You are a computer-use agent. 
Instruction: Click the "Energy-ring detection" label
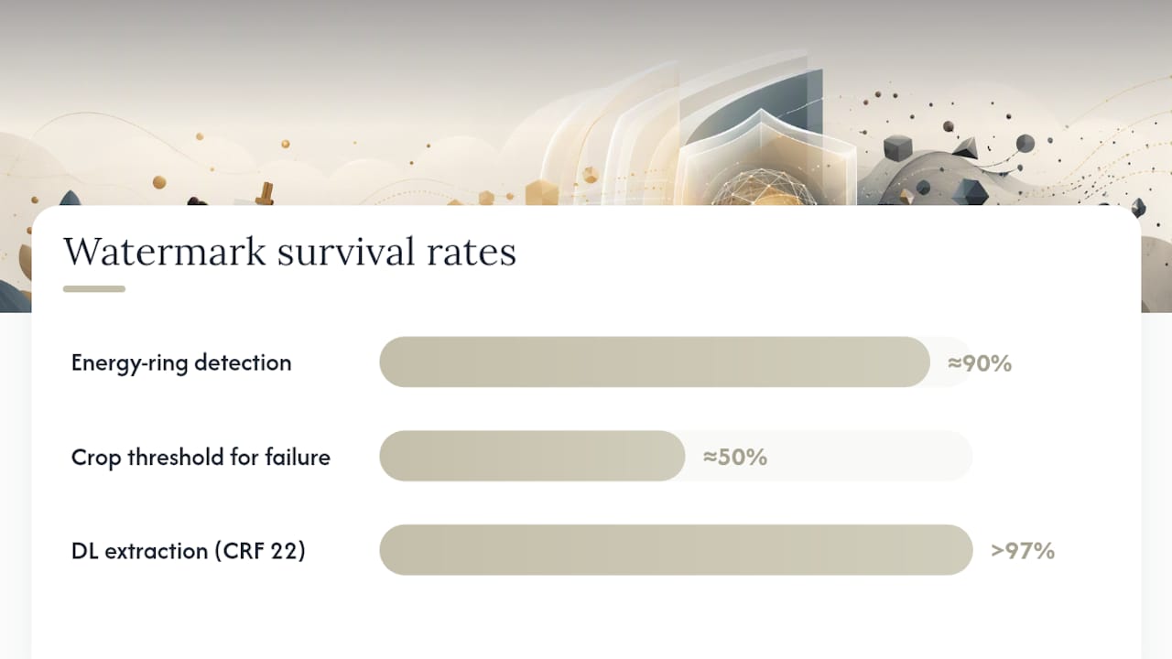coord(181,362)
